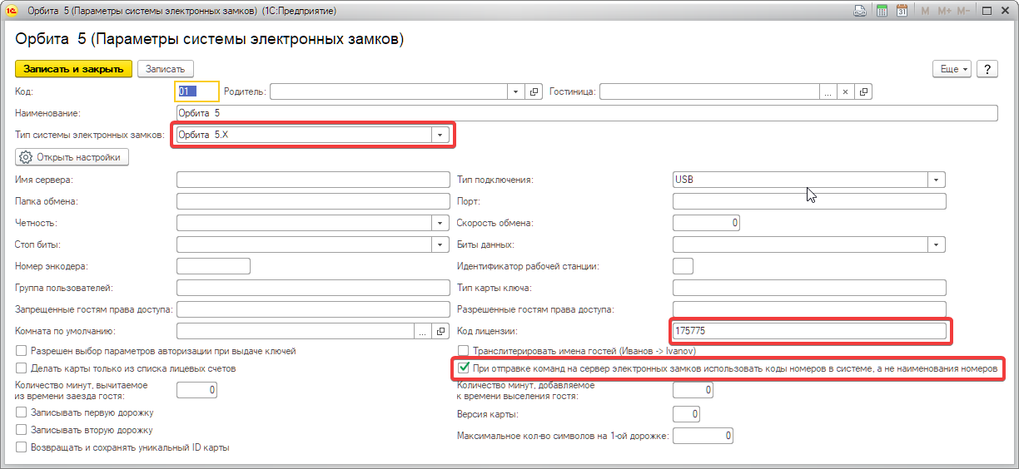This screenshot has height=469, width=1019.
Task: Click Количество минут добавляемое к времени выселения field
Action: (693, 389)
